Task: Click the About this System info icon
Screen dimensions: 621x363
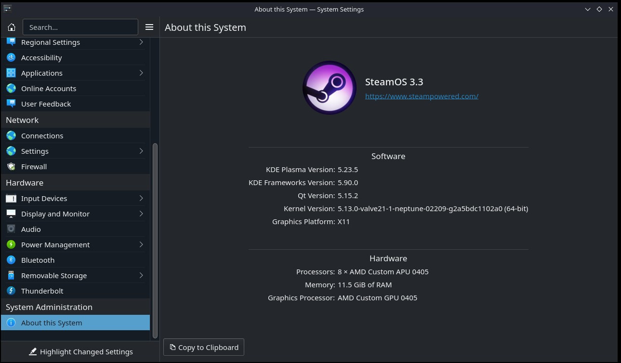Action: click(x=11, y=323)
